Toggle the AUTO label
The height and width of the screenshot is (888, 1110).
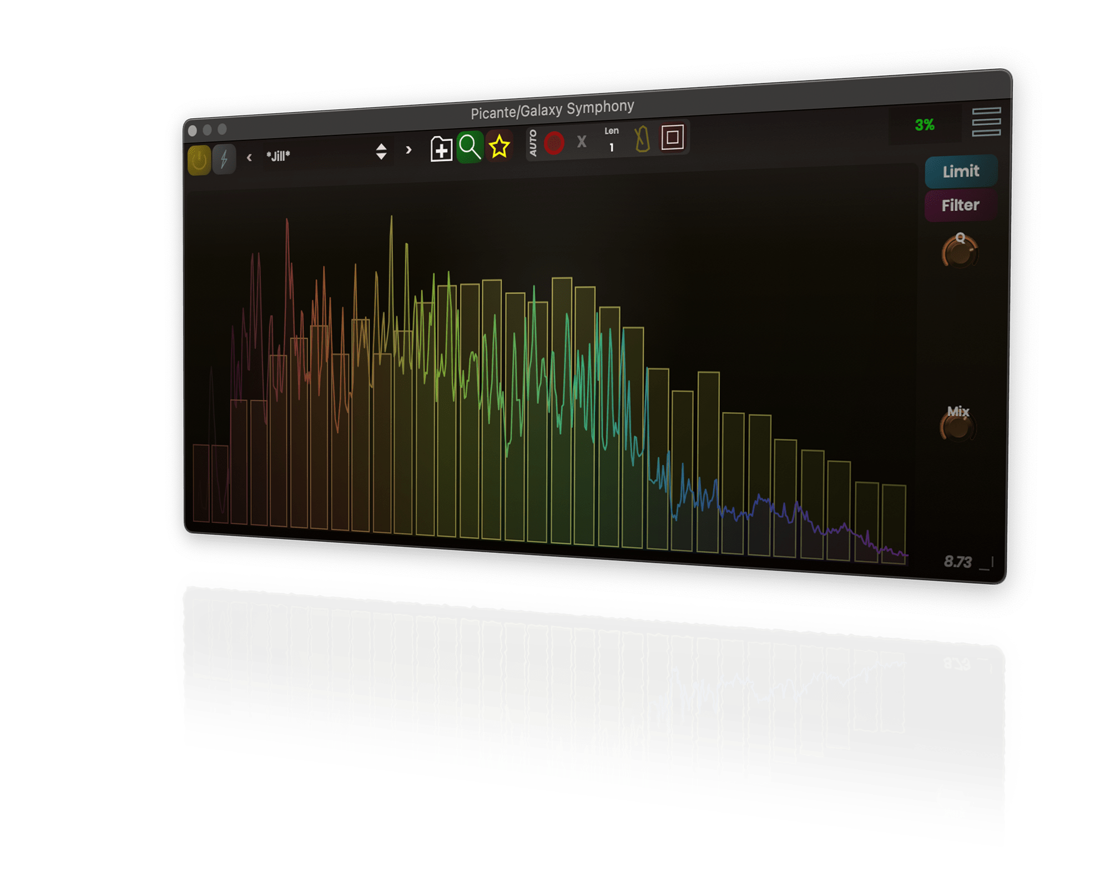[533, 143]
